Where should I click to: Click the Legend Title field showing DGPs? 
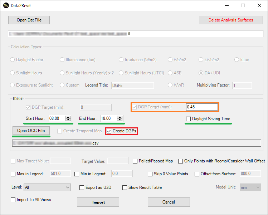(x=133, y=85)
